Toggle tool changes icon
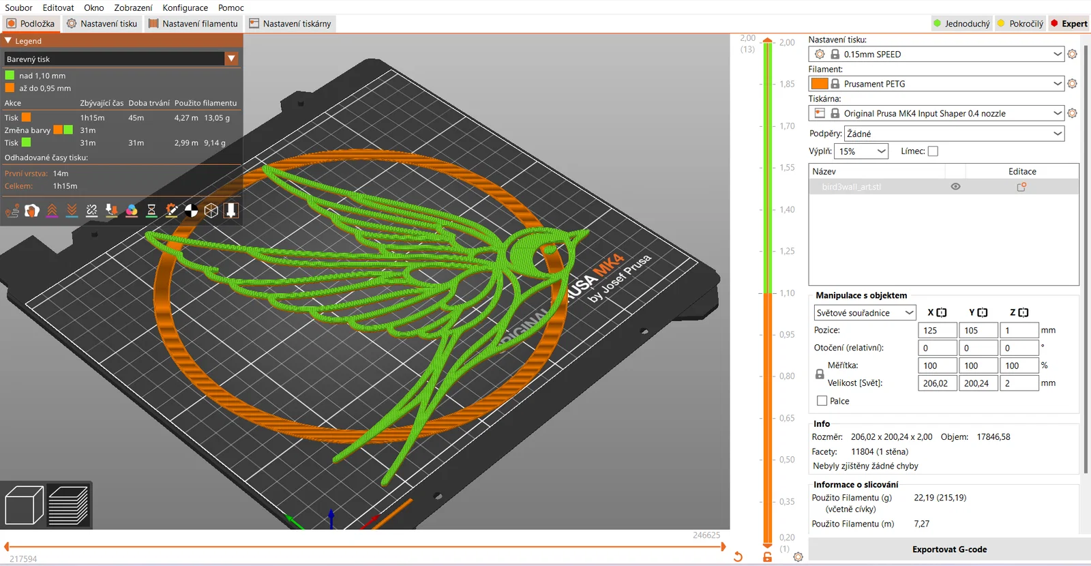 (112, 211)
